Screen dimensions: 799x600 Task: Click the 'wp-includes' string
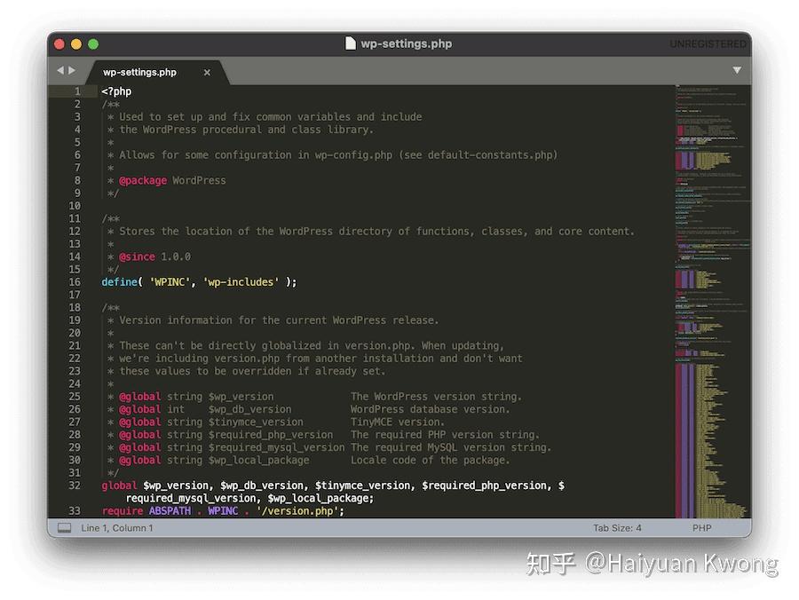click(x=241, y=281)
